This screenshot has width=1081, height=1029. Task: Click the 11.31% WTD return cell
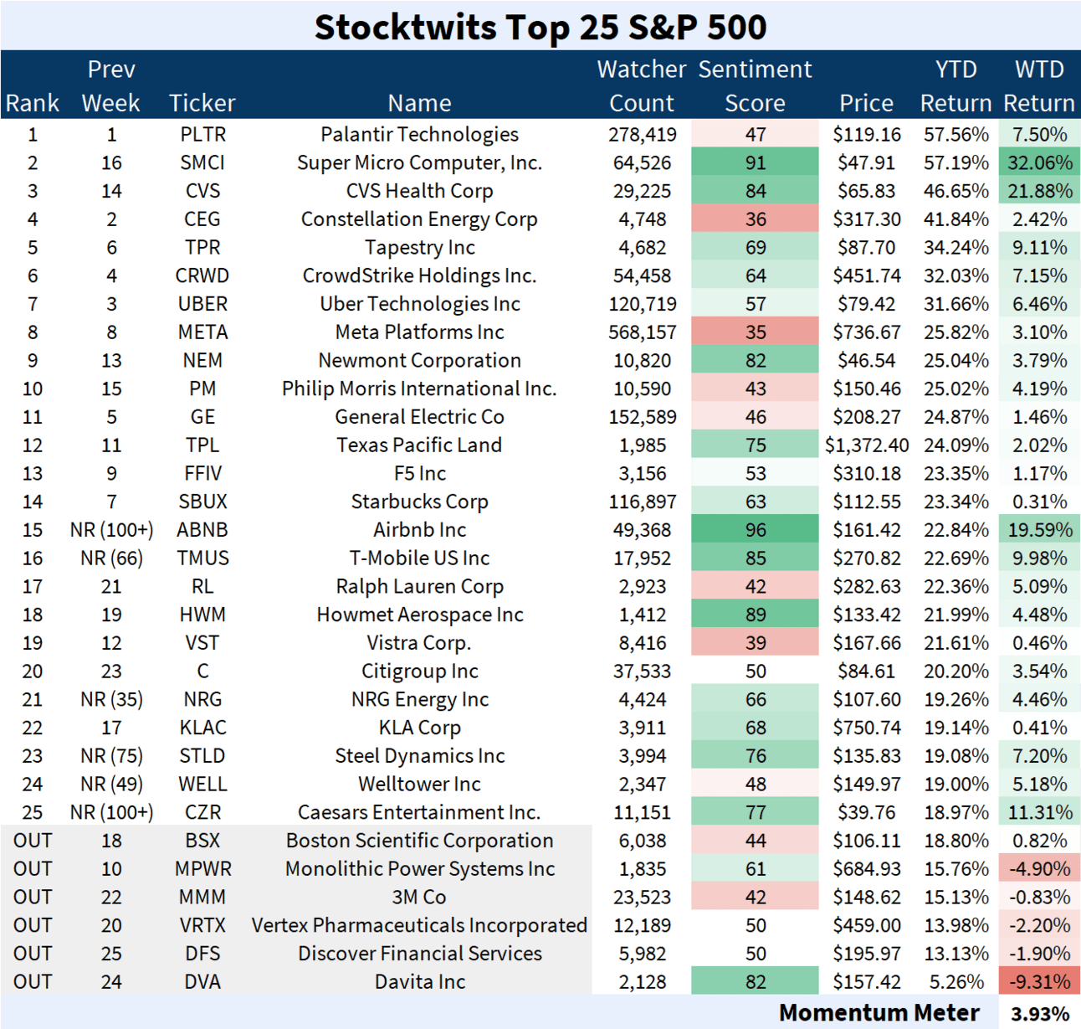[1039, 812]
